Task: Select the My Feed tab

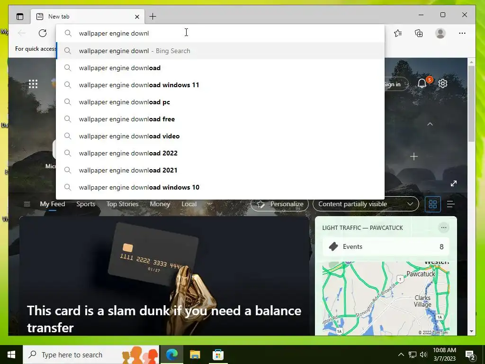Action: [53, 204]
